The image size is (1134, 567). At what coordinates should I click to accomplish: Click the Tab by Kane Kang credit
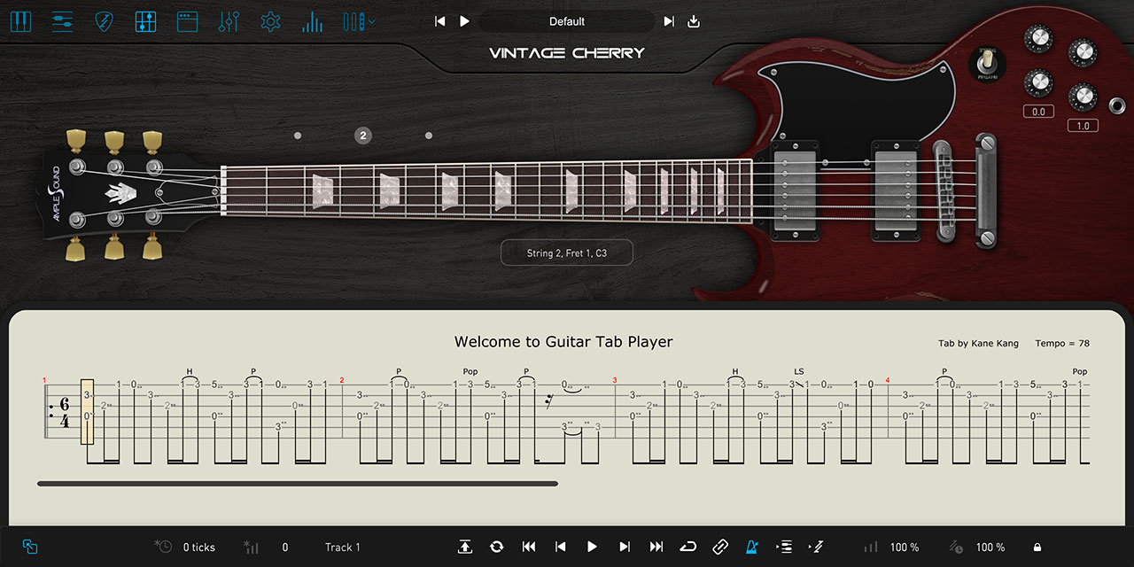pos(978,344)
